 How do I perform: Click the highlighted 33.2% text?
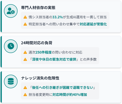(x=58, y=17)
